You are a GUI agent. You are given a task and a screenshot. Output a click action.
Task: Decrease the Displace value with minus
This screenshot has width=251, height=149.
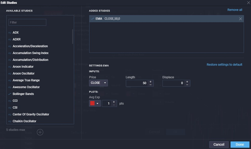(x=187, y=85)
